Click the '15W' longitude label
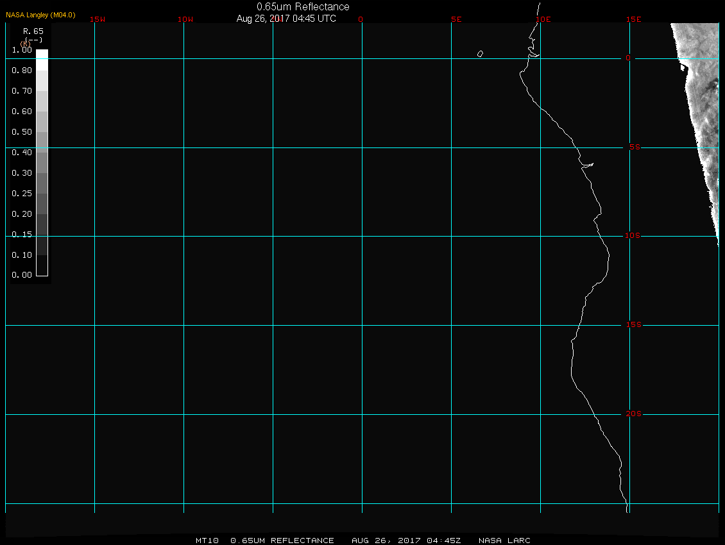The height and width of the screenshot is (545, 725). point(98,19)
